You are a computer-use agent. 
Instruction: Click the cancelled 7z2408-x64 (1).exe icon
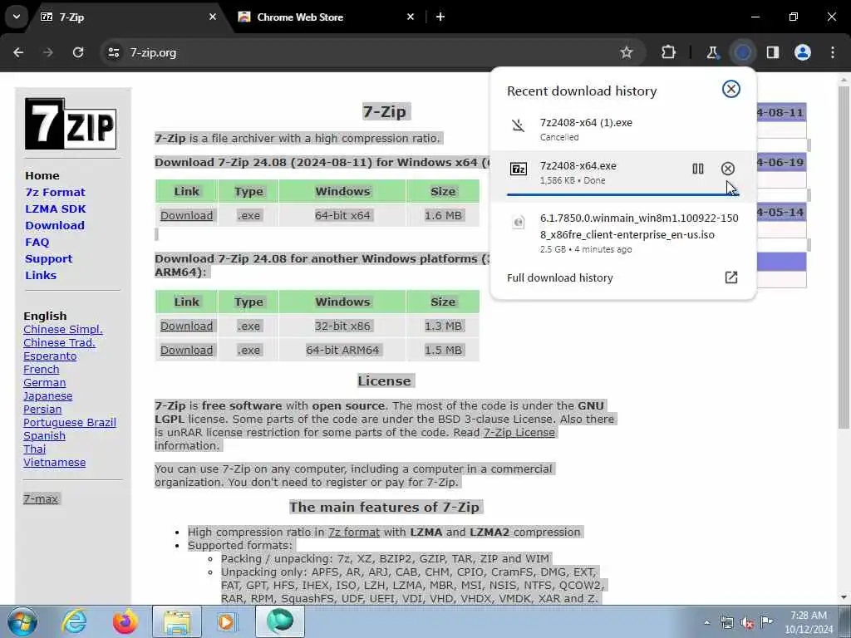(519, 126)
